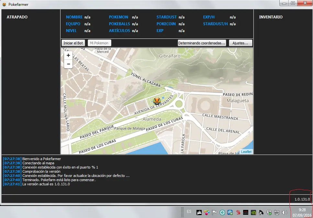313x218 pixels.
Task: Click the Parque de Málaga map label
Action: pyautogui.click(x=129, y=128)
